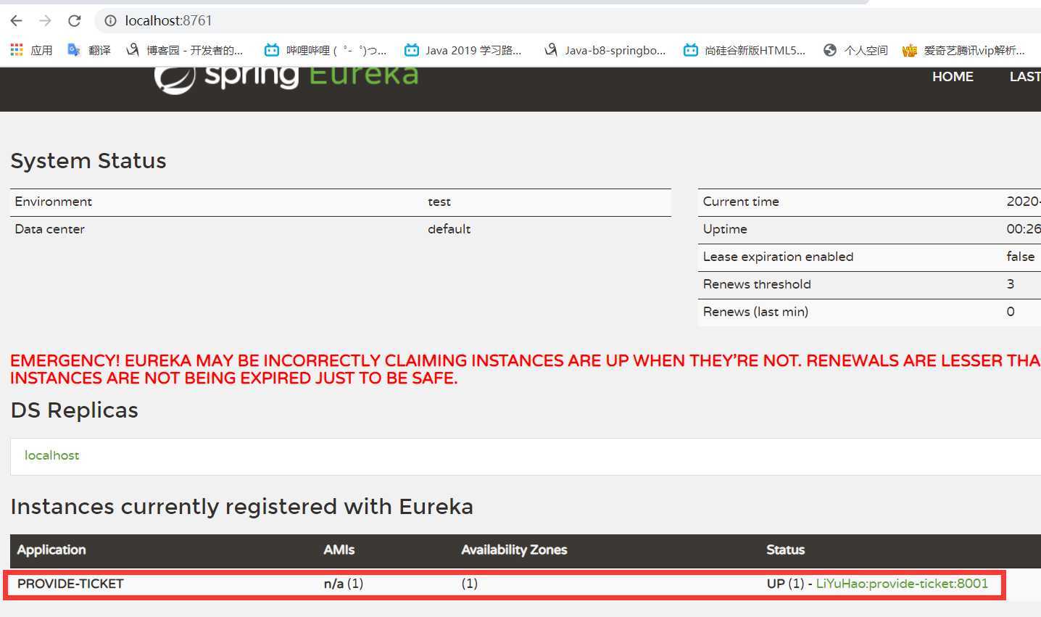
Task: Open the Java 2019 学习路 bookmark
Action: click(463, 50)
